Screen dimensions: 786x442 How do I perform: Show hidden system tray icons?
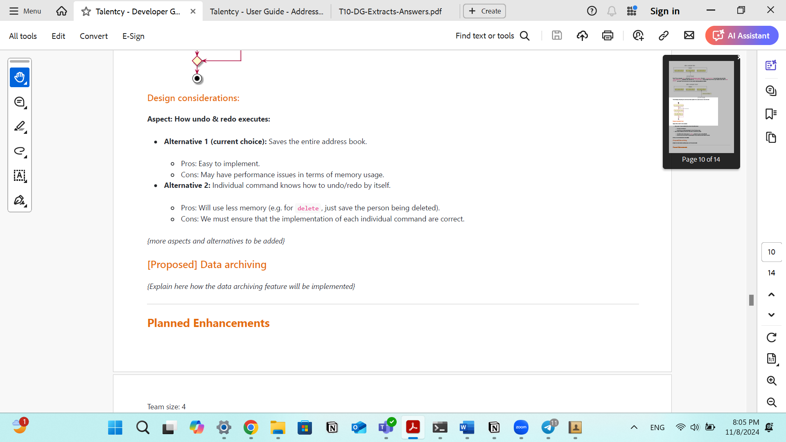tap(634, 427)
